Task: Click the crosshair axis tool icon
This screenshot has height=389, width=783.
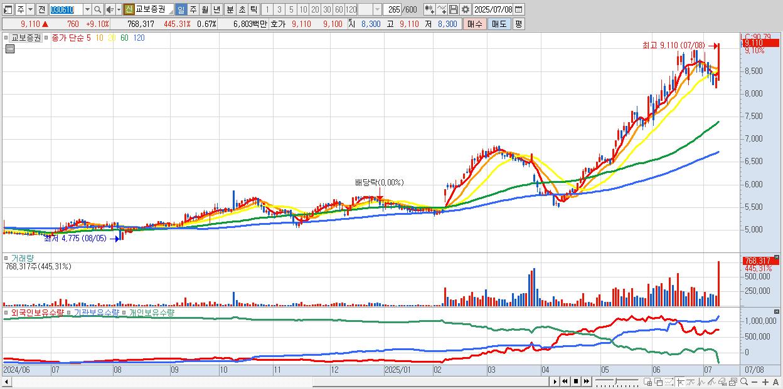Action: (680, 382)
